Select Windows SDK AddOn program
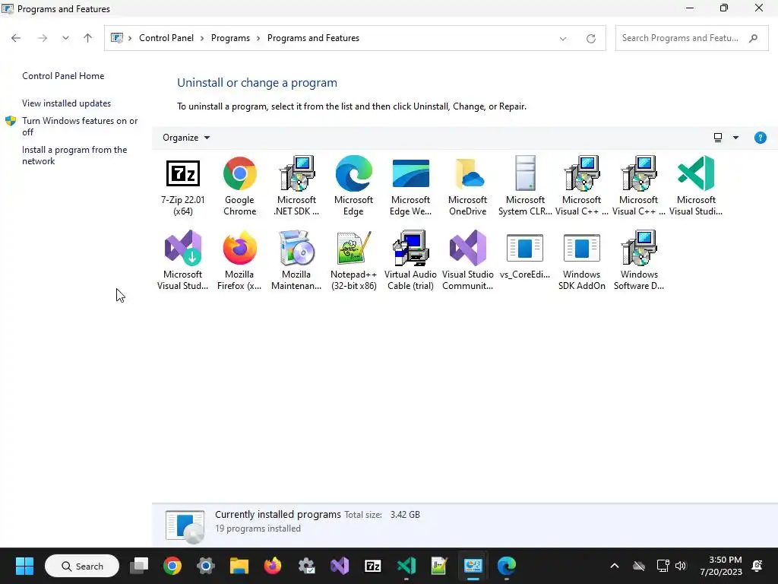Image resolution: width=778 pixels, height=584 pixels. (x=581, y=262)
